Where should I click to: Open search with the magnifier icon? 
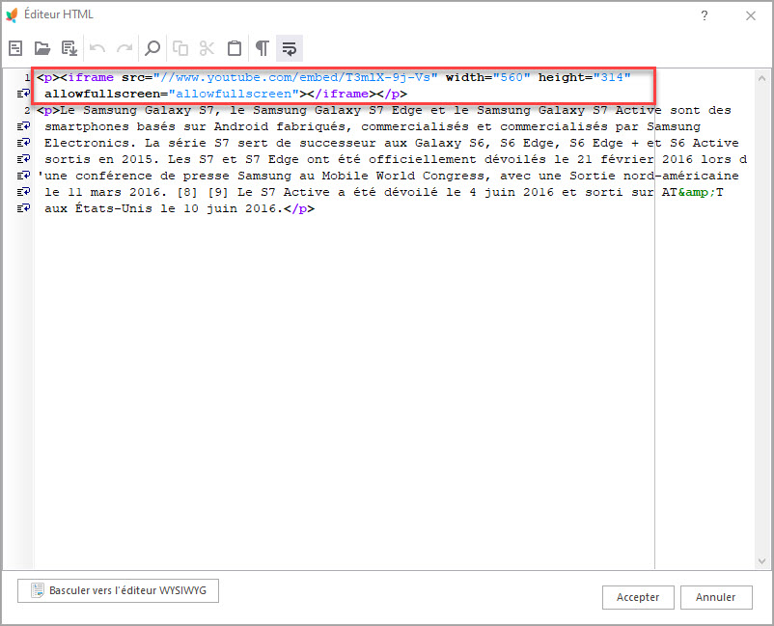point(152,48)
